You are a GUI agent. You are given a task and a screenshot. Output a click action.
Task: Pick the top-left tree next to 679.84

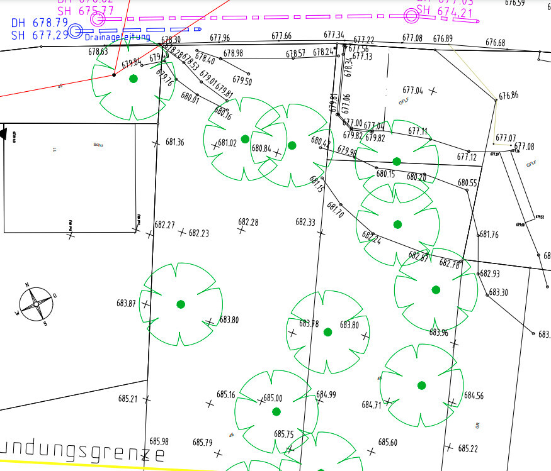point(133,79)
